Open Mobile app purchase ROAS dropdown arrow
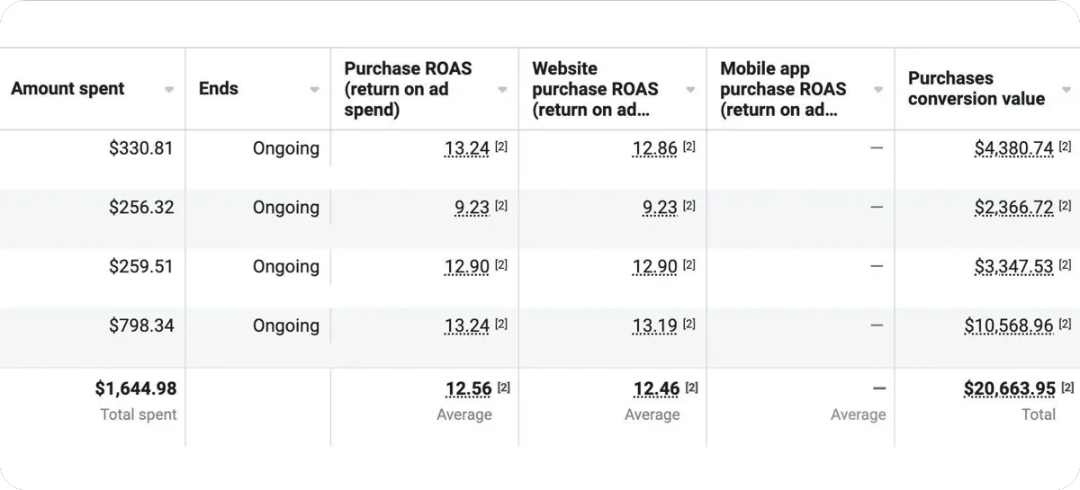 point(878,90)
